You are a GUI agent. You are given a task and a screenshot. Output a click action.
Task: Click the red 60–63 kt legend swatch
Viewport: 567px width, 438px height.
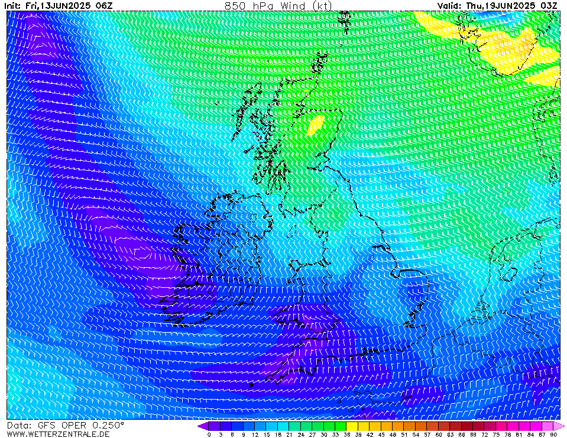(444, 426)
